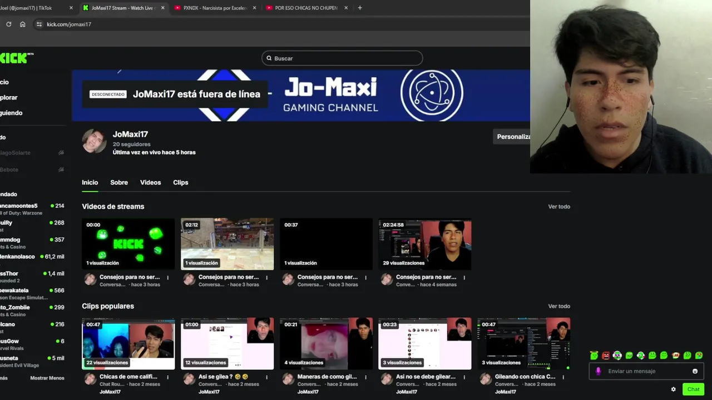Play the 01:00 clip with 12 visualizaciones
The width and height of the screenshot is (712, 400).
coord(227,344)
